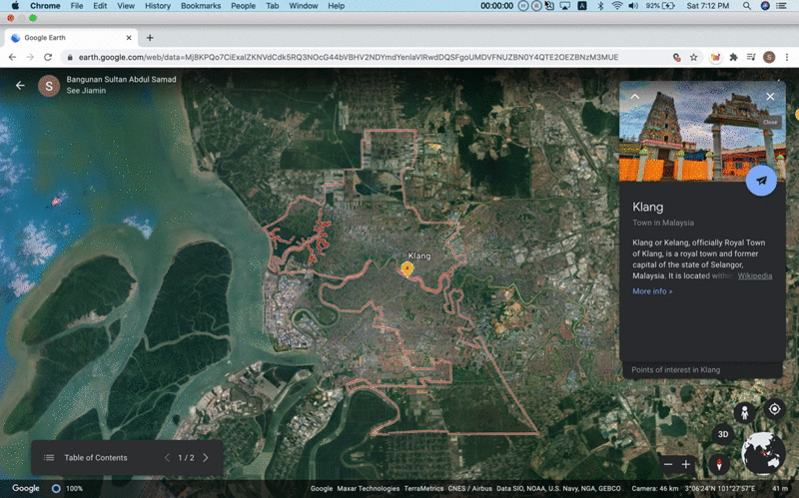Click the volume icon in the menu bar
799x498 pixels.
(x=633, y=6)
